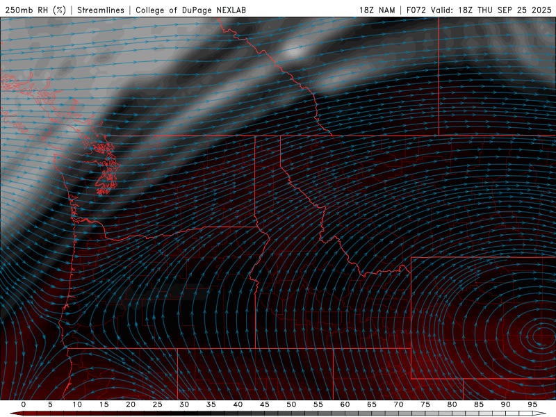Click the color bar value 90

(505, 404)
